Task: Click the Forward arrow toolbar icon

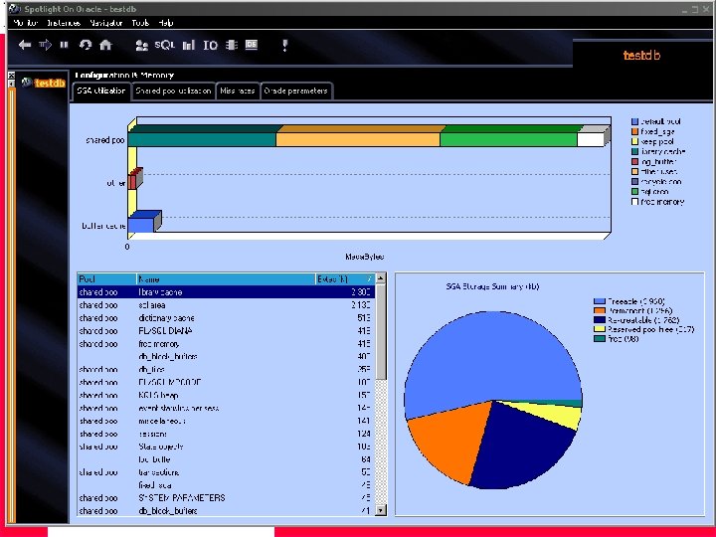Action: coord(45,45)
